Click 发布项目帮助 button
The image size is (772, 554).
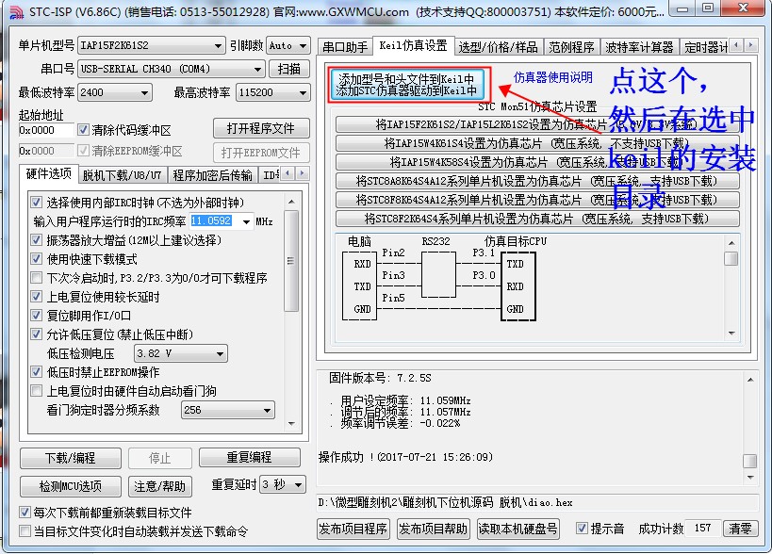[434, 529]
